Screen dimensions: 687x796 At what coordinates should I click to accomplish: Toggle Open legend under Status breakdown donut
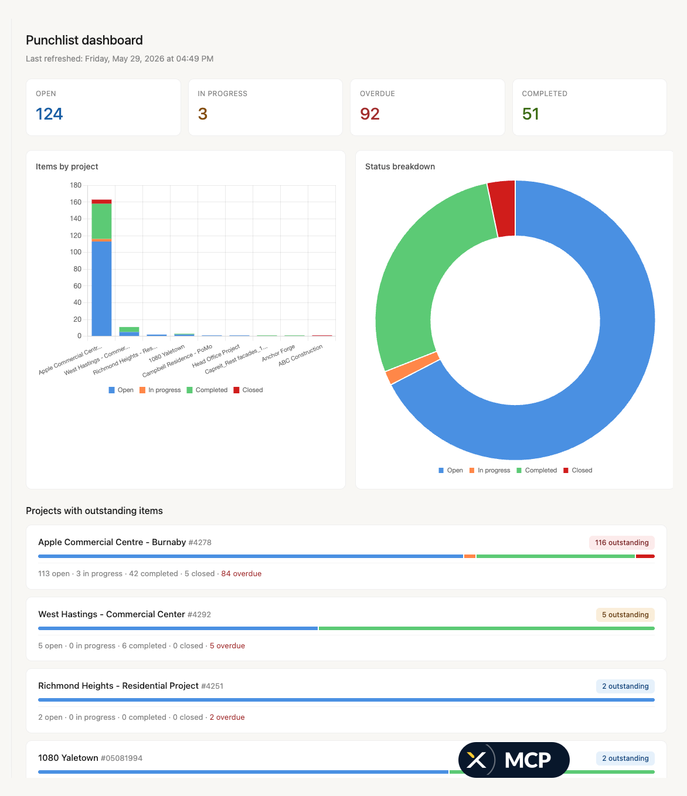click(450, 470)
